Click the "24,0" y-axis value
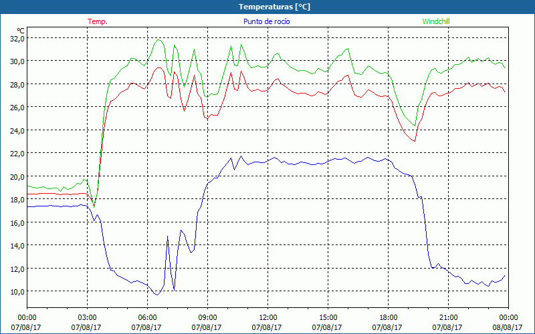Image resolution: width=535 pixels, height=334 pixels. coord(17,130)
